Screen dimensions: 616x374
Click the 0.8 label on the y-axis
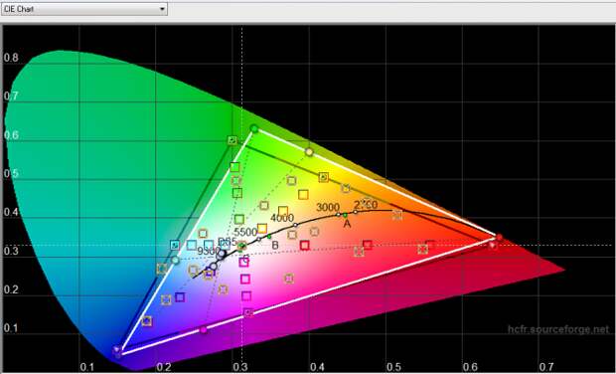point(11,58)
